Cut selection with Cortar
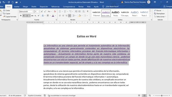 pyautogui.click(x=6, y=11)
